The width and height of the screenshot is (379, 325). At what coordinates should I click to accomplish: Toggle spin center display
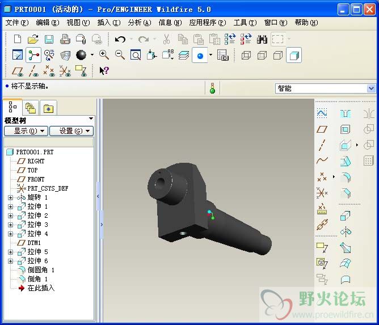[x=33, y=55]
